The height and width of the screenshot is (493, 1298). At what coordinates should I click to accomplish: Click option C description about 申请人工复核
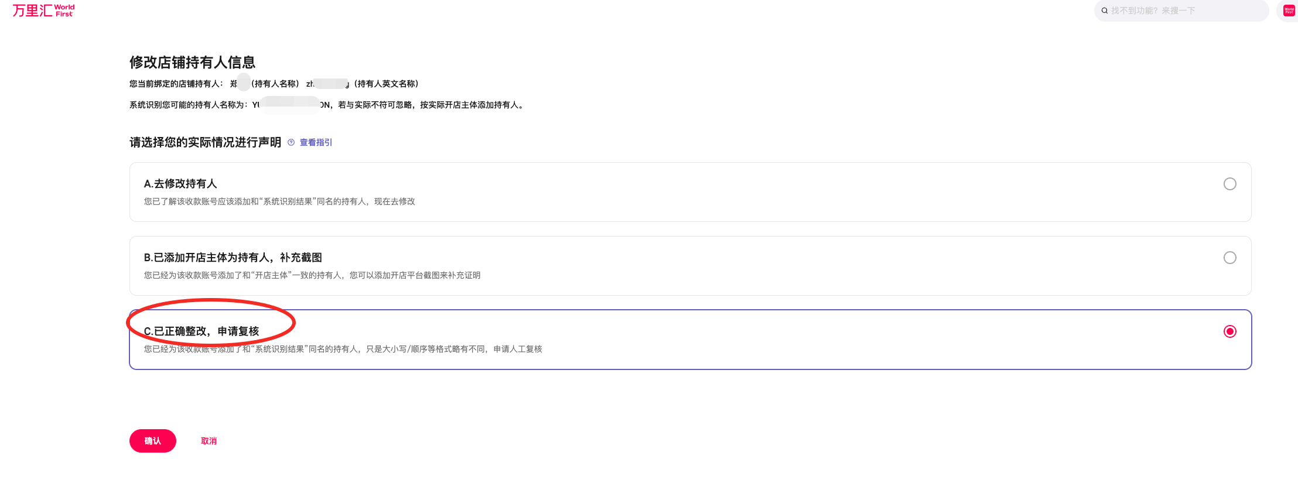(x=343, y=349)
